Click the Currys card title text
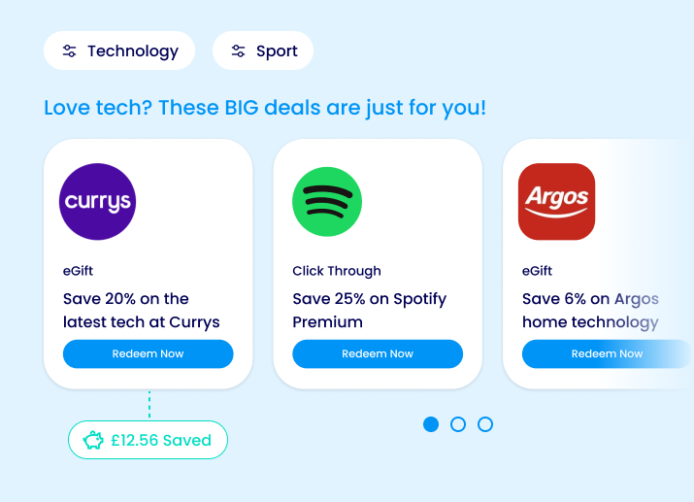The height and width of the screenshot is (502, 694). click(142, 311)
